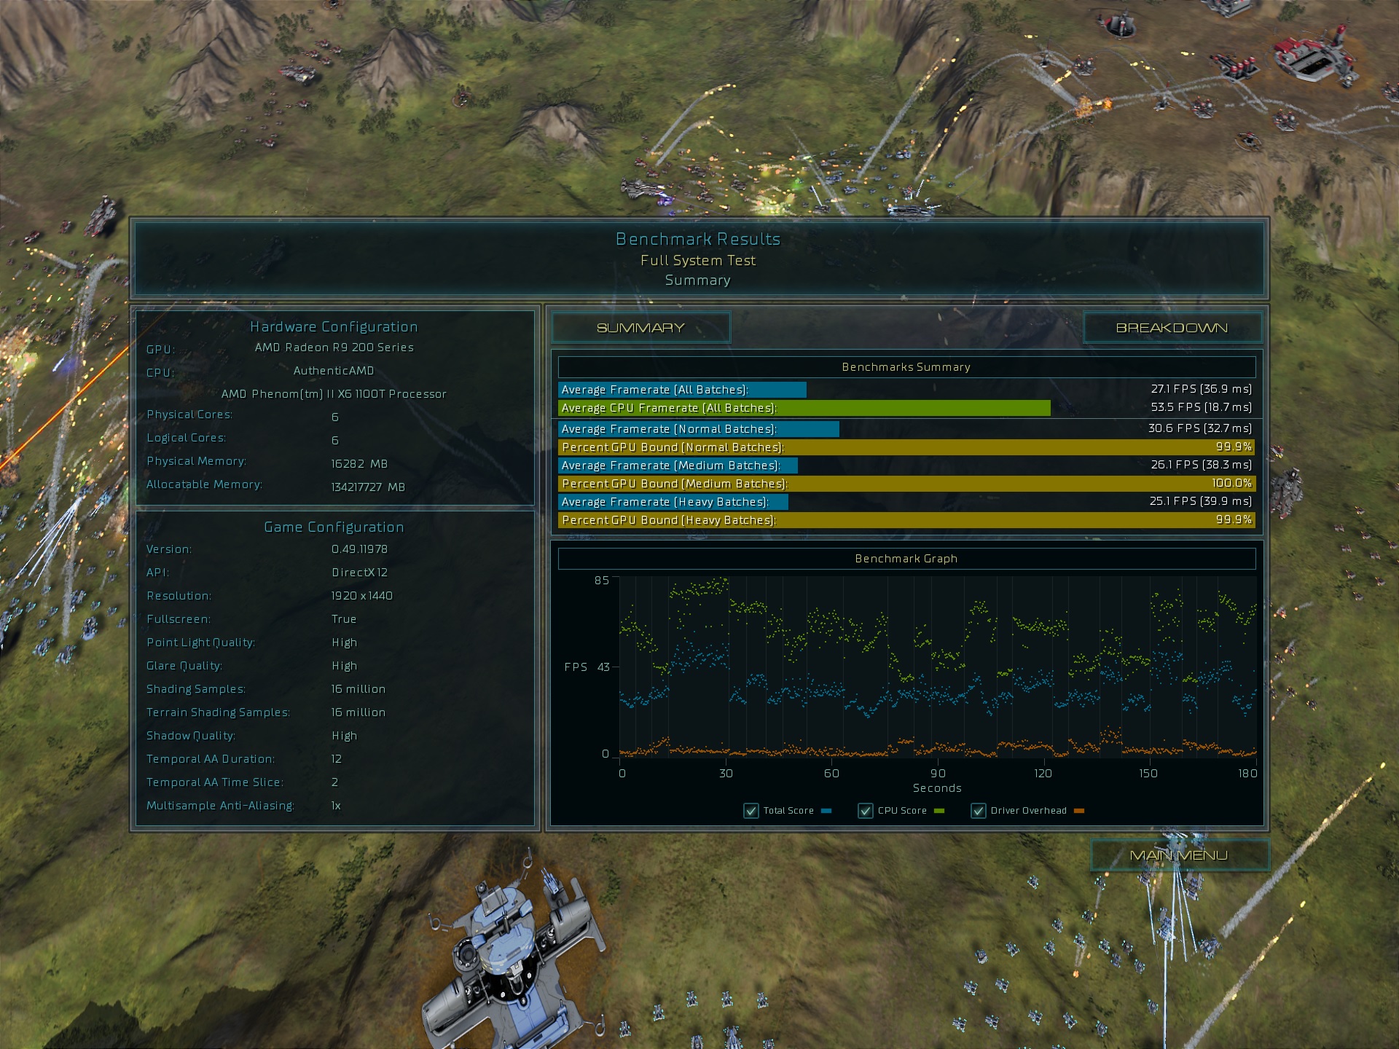Open the Summary tab

640,328
